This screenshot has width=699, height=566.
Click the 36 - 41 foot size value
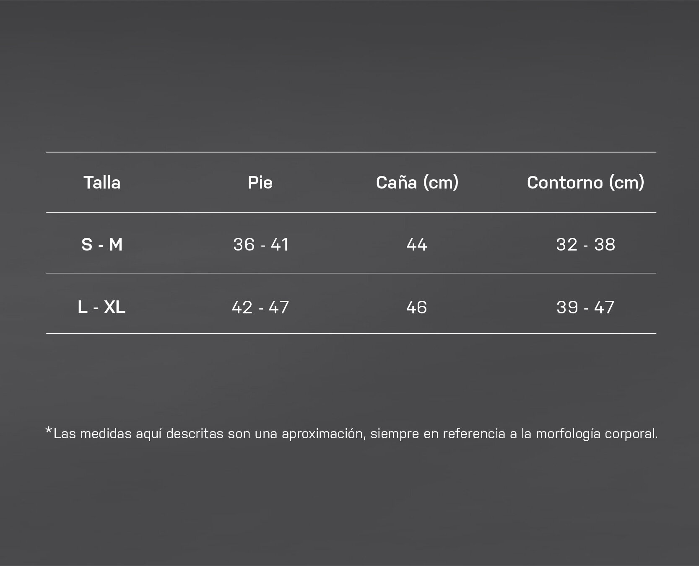tap(261, 244)
